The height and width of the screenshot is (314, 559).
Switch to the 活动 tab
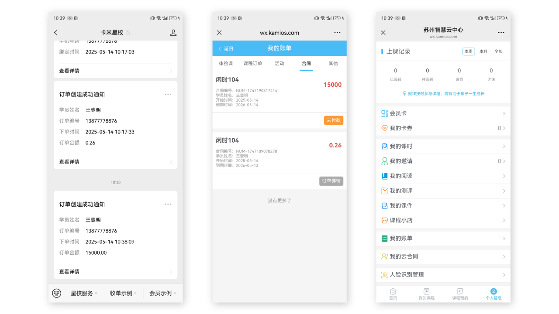pyautogui.click(x=279, y=64)
